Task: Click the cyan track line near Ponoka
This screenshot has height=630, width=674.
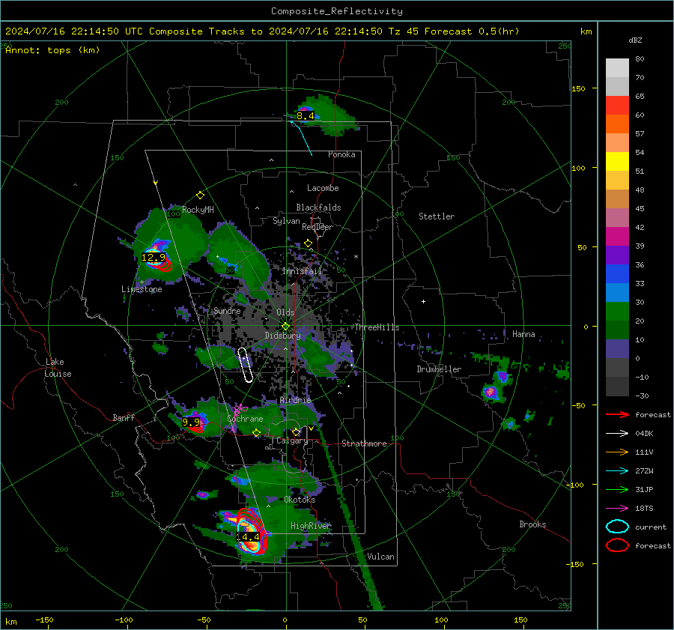Action: point(301,138)
